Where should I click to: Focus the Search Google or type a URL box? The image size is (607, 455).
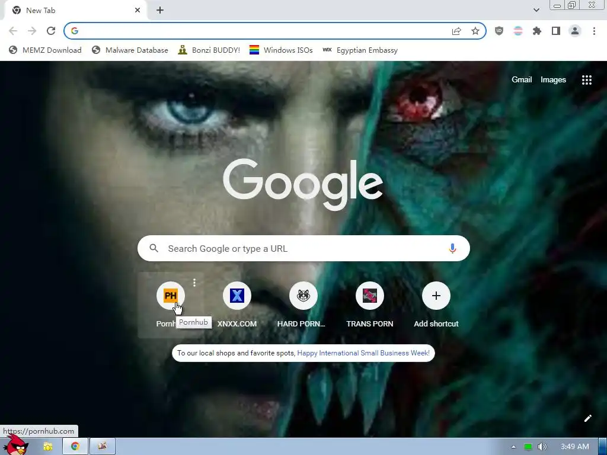(x=303, y=248)
